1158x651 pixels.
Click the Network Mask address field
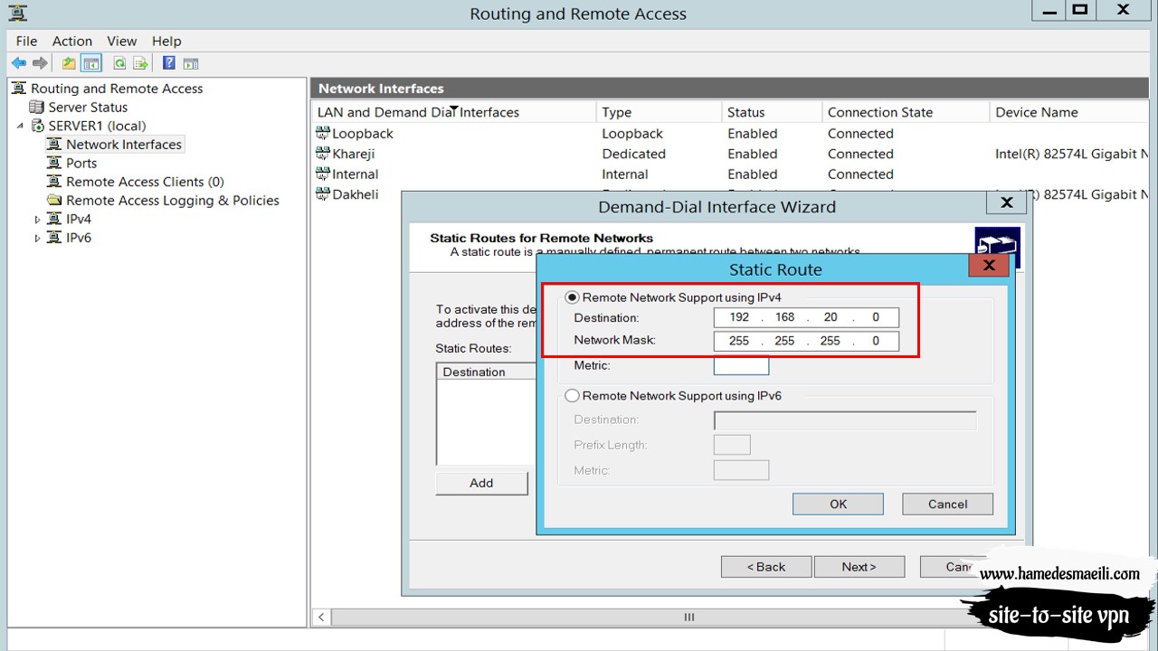click(806, 341)
